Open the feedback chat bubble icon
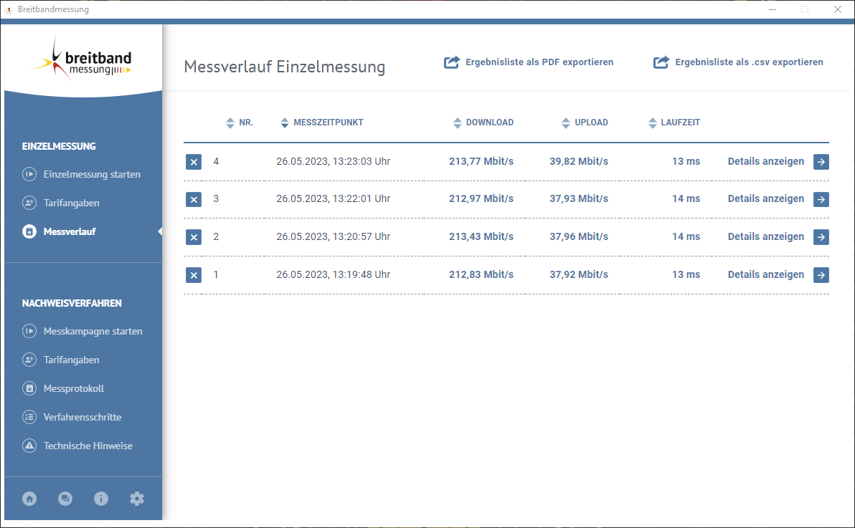The width and height of the screenshot is (855, 528). point(65,498)
